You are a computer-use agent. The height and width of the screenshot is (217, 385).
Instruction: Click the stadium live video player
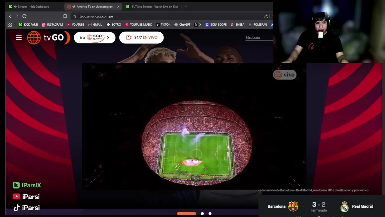click(x=194, y=127)
